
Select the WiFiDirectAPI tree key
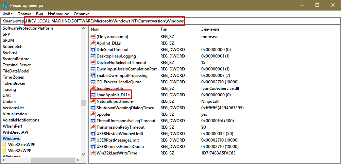(15, 132)
